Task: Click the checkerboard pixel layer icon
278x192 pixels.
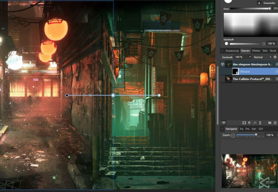Action: tap(275, 123)
